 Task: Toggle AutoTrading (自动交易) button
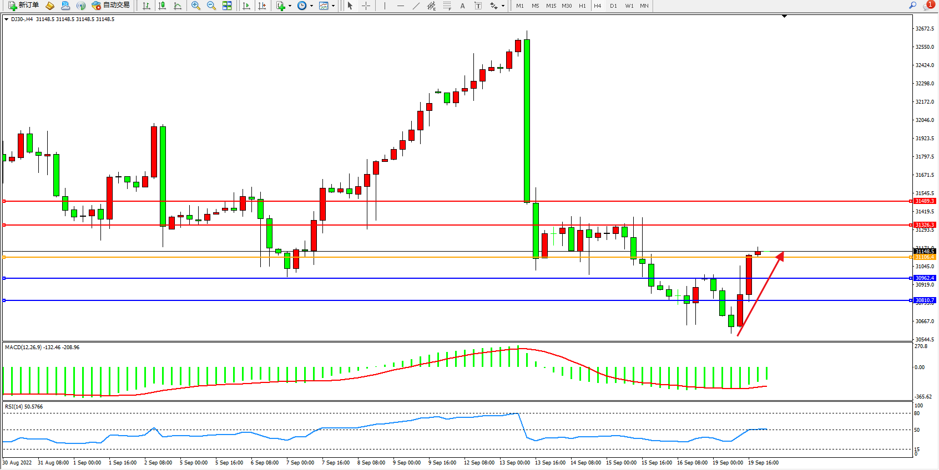pyautogui.click(x=110, y=6)
